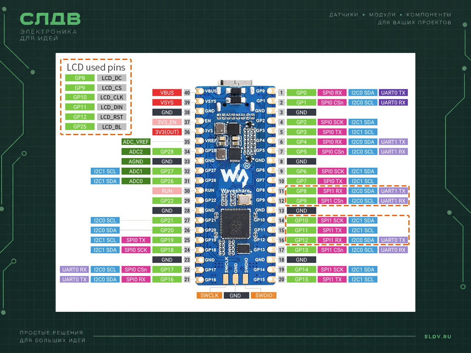The width and height of the screenshot is (471, 353).
Task: Click the red 3V3(OUT) label
Action: (167, 132)
